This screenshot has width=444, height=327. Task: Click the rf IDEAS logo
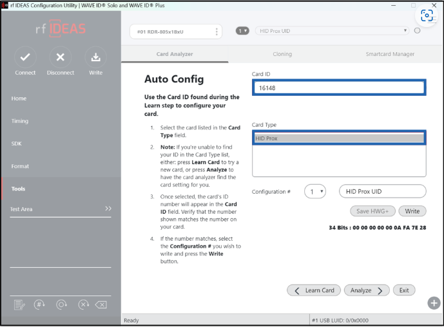pos(61,28)
